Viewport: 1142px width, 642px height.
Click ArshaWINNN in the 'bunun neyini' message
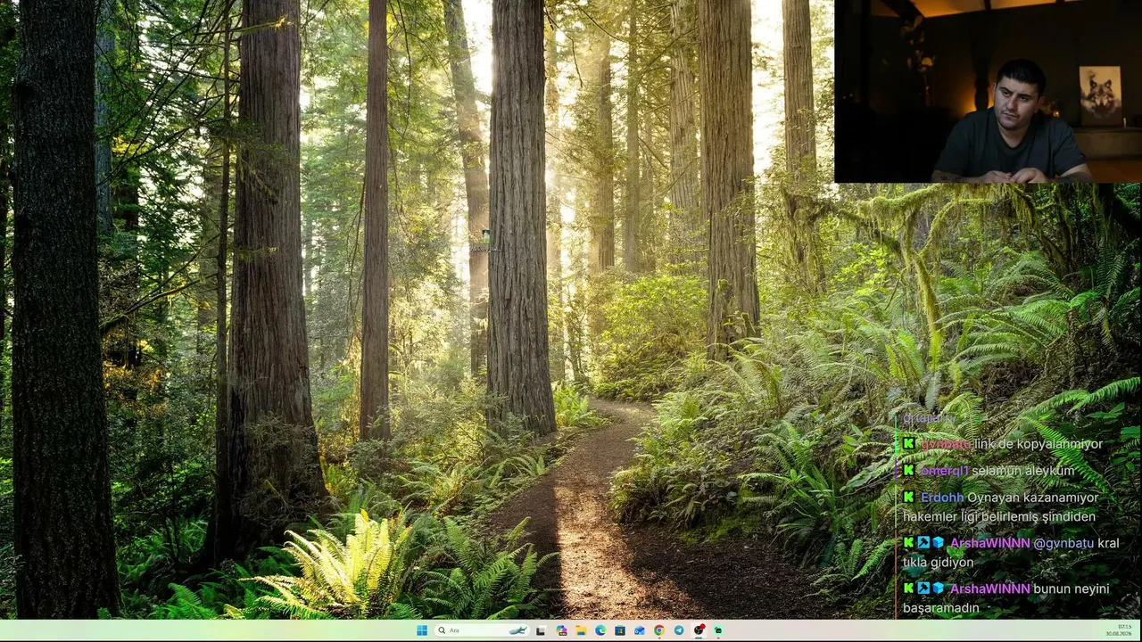click(x=989, y=588)
